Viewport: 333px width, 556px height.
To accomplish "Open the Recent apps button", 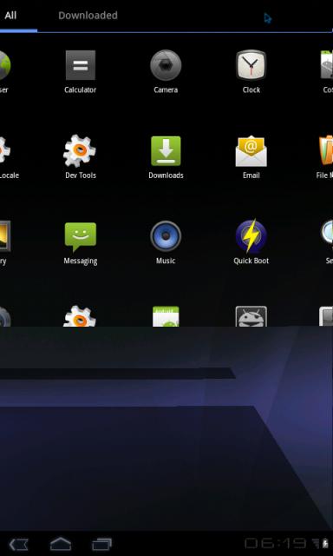I will pyautogui.click(x=102, y=544).
